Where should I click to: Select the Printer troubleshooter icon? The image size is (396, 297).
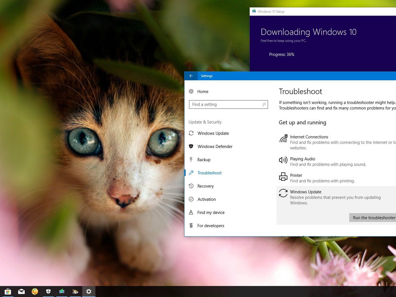(x=283, y=177)
